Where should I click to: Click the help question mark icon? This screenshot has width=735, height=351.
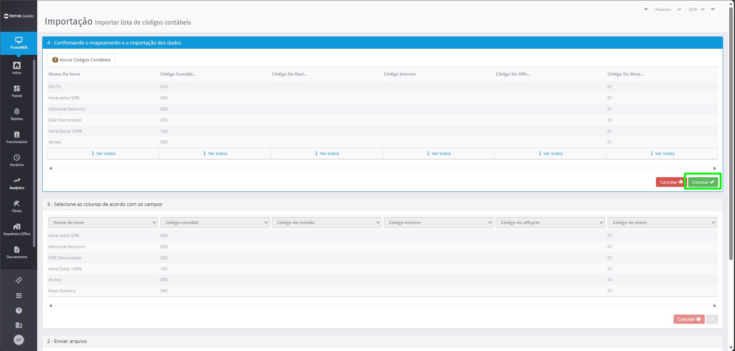tap(18, 310)
